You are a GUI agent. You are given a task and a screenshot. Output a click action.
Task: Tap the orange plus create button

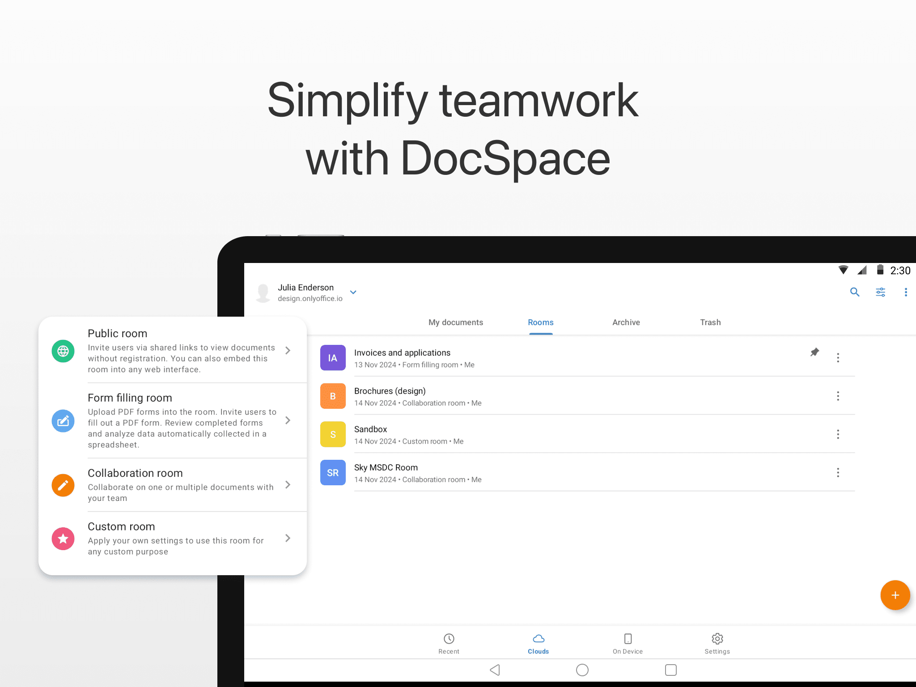point(895,595)
